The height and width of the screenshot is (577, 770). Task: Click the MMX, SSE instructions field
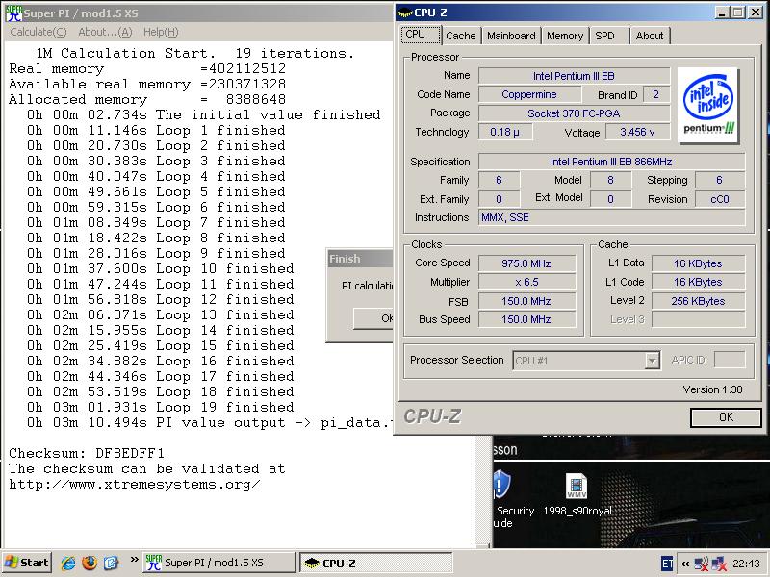click(611, 218)
